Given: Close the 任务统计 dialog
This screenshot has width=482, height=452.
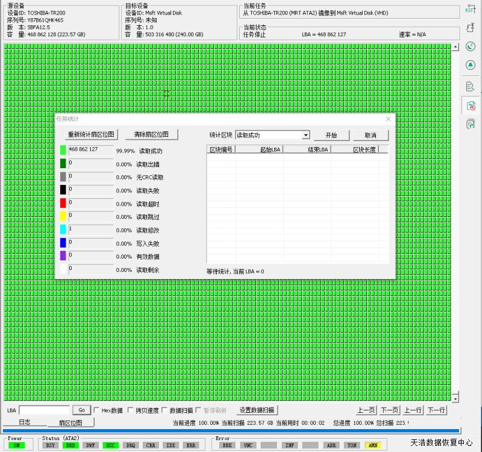Looking at the screenshot, I should click(x=388, y=119).
